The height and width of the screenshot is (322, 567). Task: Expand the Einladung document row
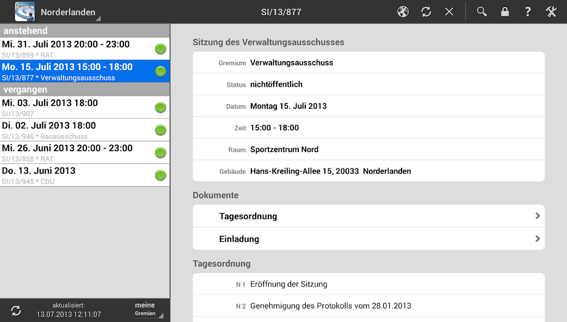coord(368,239)
